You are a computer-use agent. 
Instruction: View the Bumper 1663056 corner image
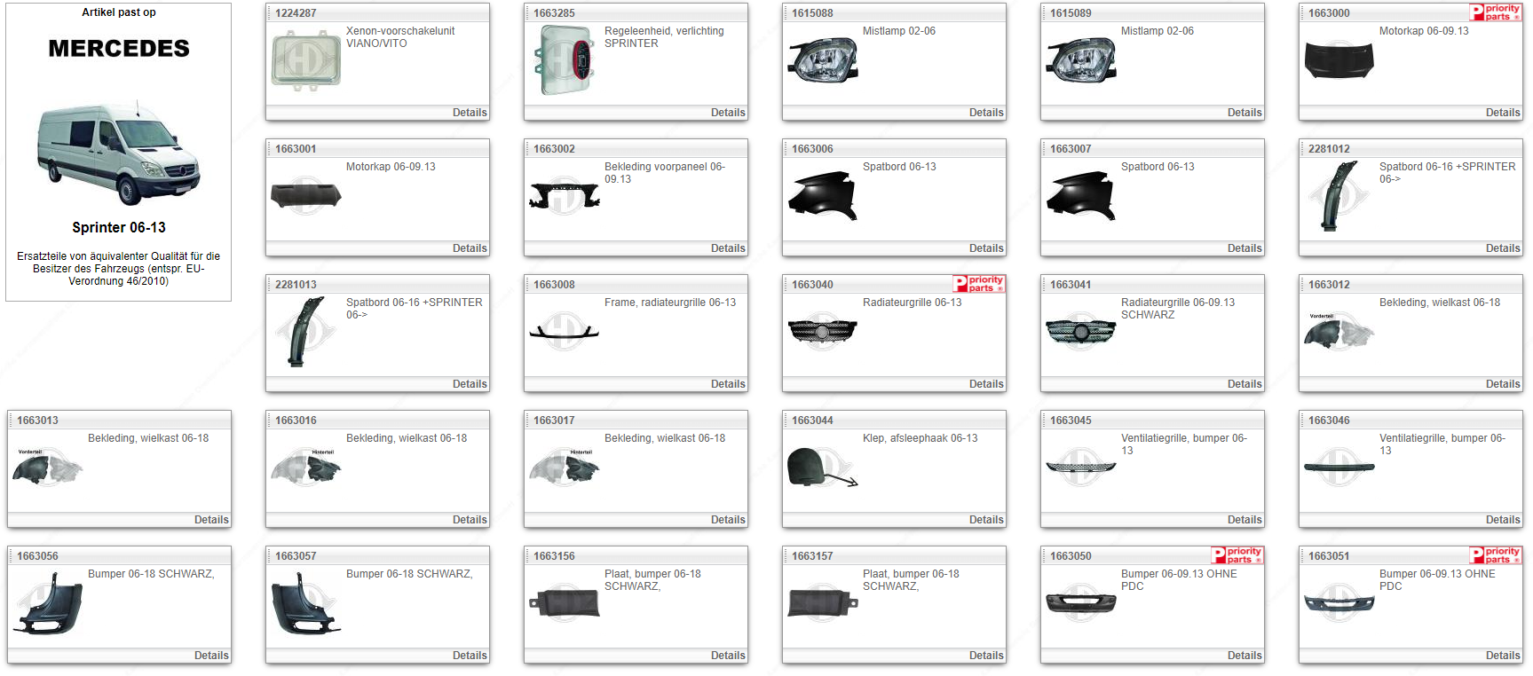tap(48, 603)
